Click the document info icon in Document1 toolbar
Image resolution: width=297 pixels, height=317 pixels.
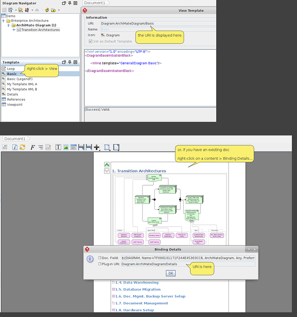15,147
